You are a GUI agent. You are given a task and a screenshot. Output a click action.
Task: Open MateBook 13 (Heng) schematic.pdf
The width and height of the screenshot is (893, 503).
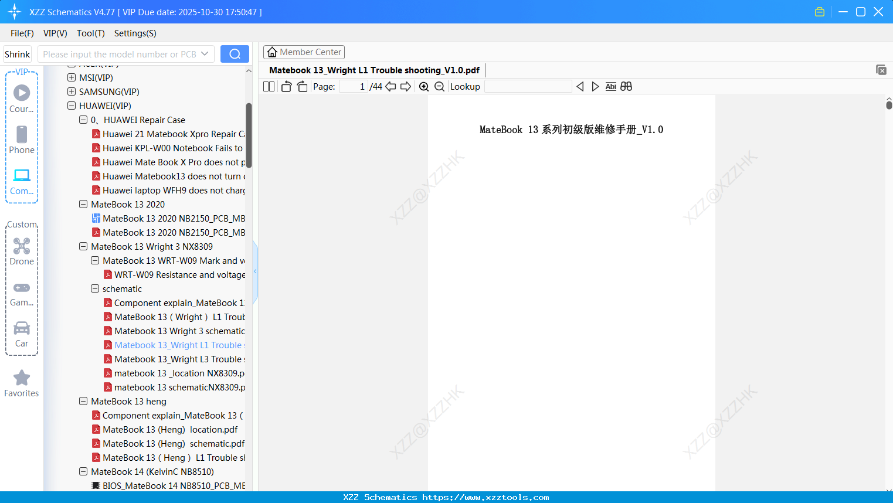(168, 443)
